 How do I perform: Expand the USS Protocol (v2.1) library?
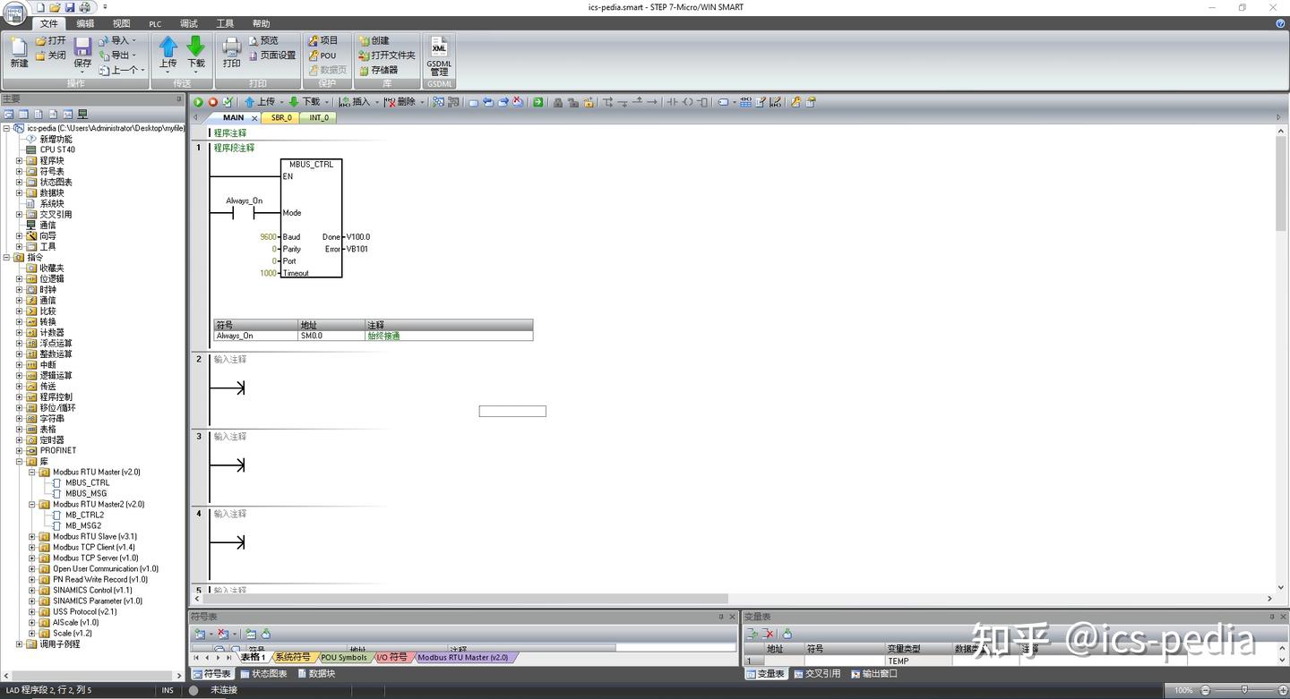31,611
